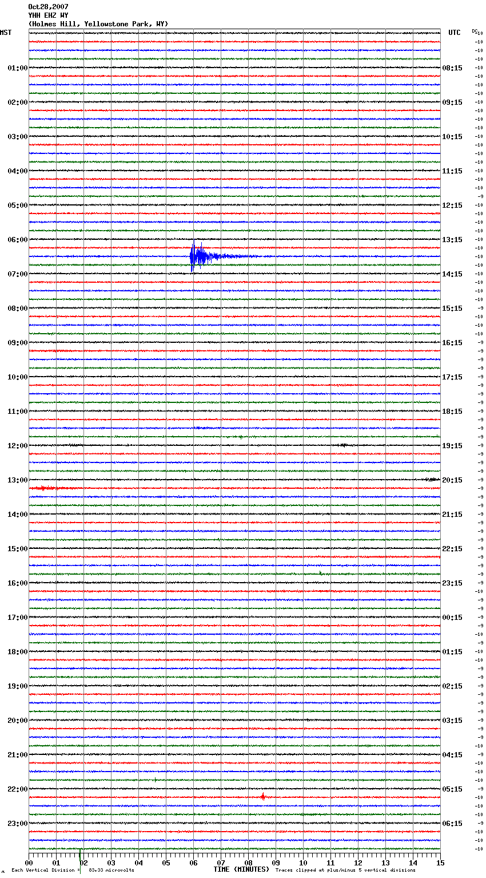The image size is (486, 878).
Task: Click the Traces clipped footer note
Action: click(x=345, y=871)
